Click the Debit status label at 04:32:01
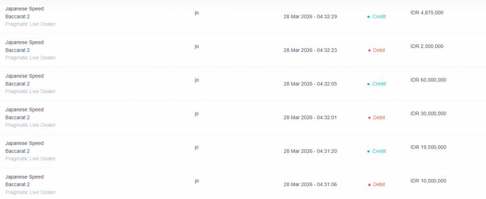The height and width of the screenshot is (199, 486). (379, 118)
